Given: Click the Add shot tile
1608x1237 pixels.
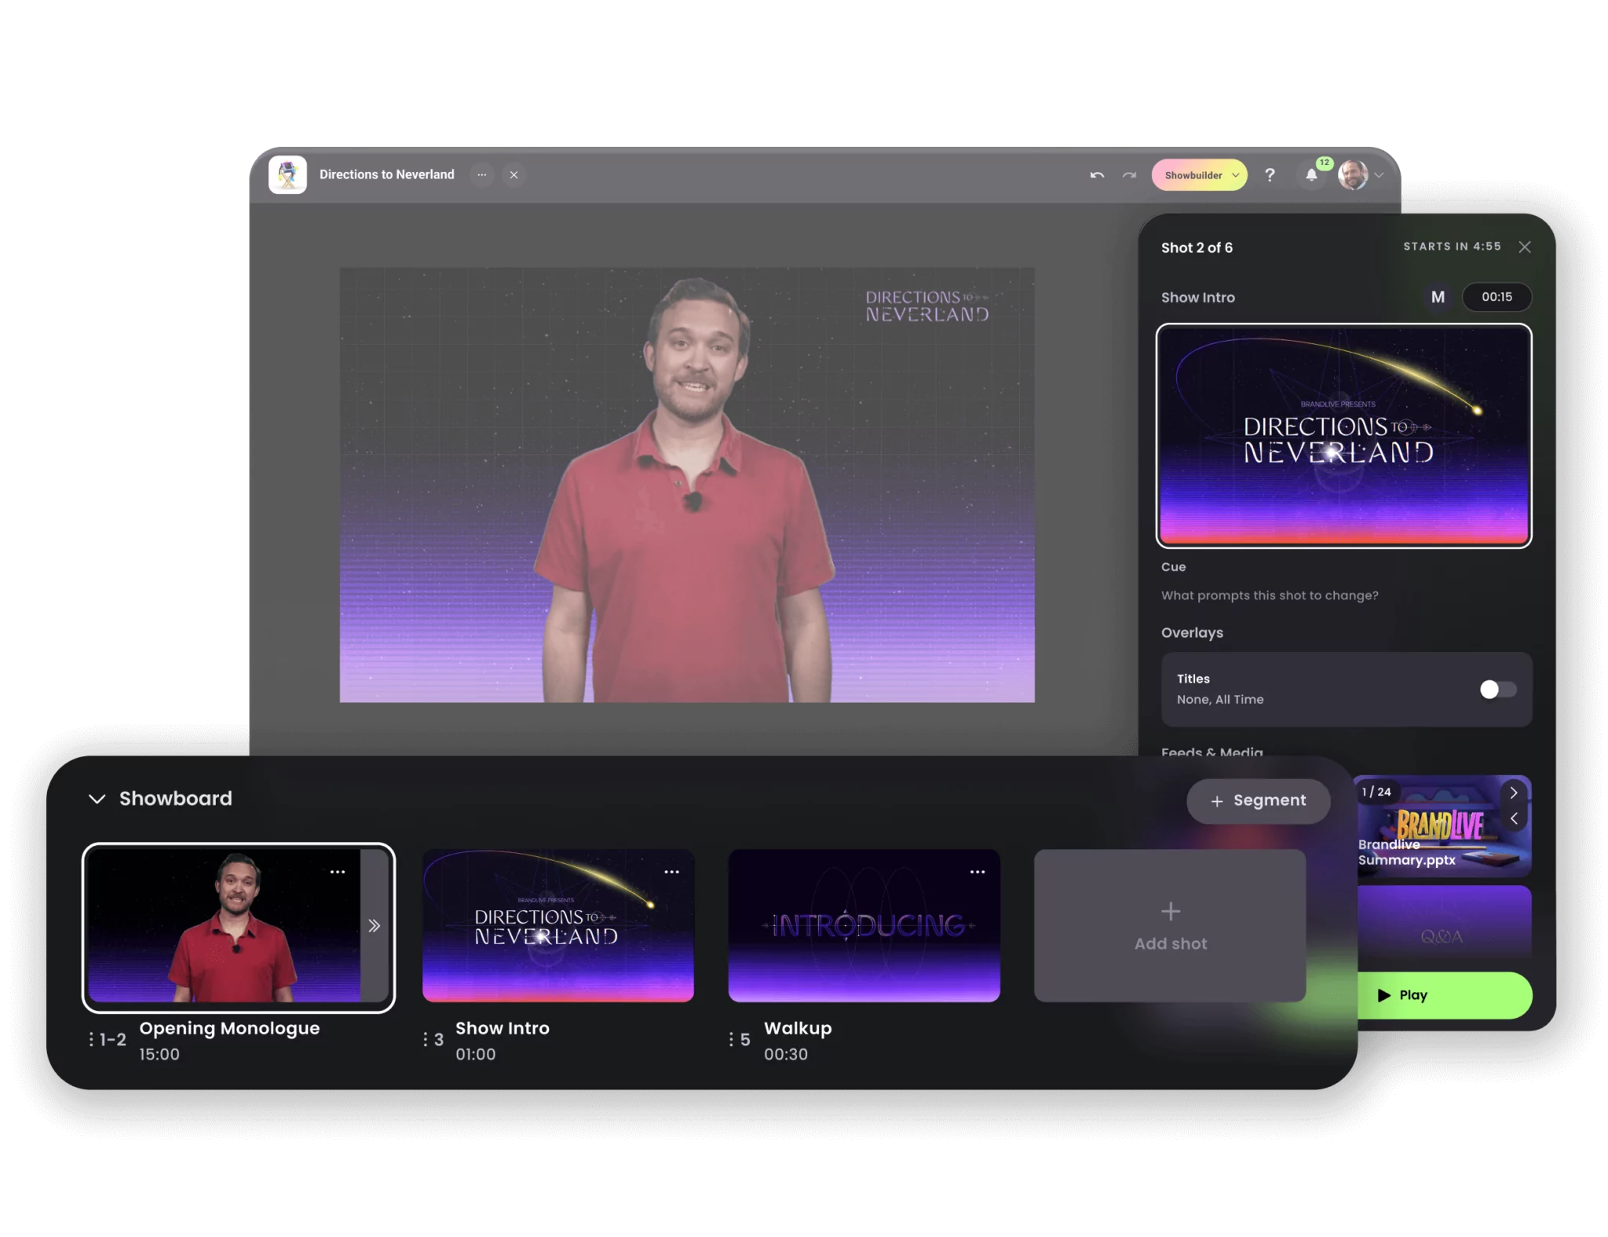Looking at the screenshot, I should (1170, 925).
